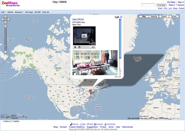Open the Investor Relations footer link

pos(77,127)
